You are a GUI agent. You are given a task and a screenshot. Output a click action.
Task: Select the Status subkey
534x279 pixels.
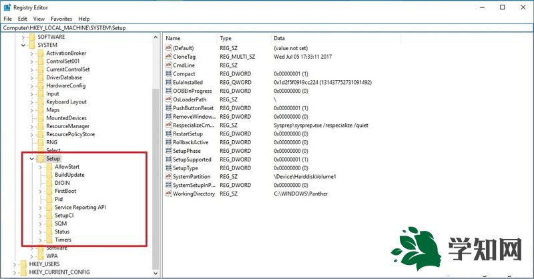pyautogui.click(x=62, y=232)
